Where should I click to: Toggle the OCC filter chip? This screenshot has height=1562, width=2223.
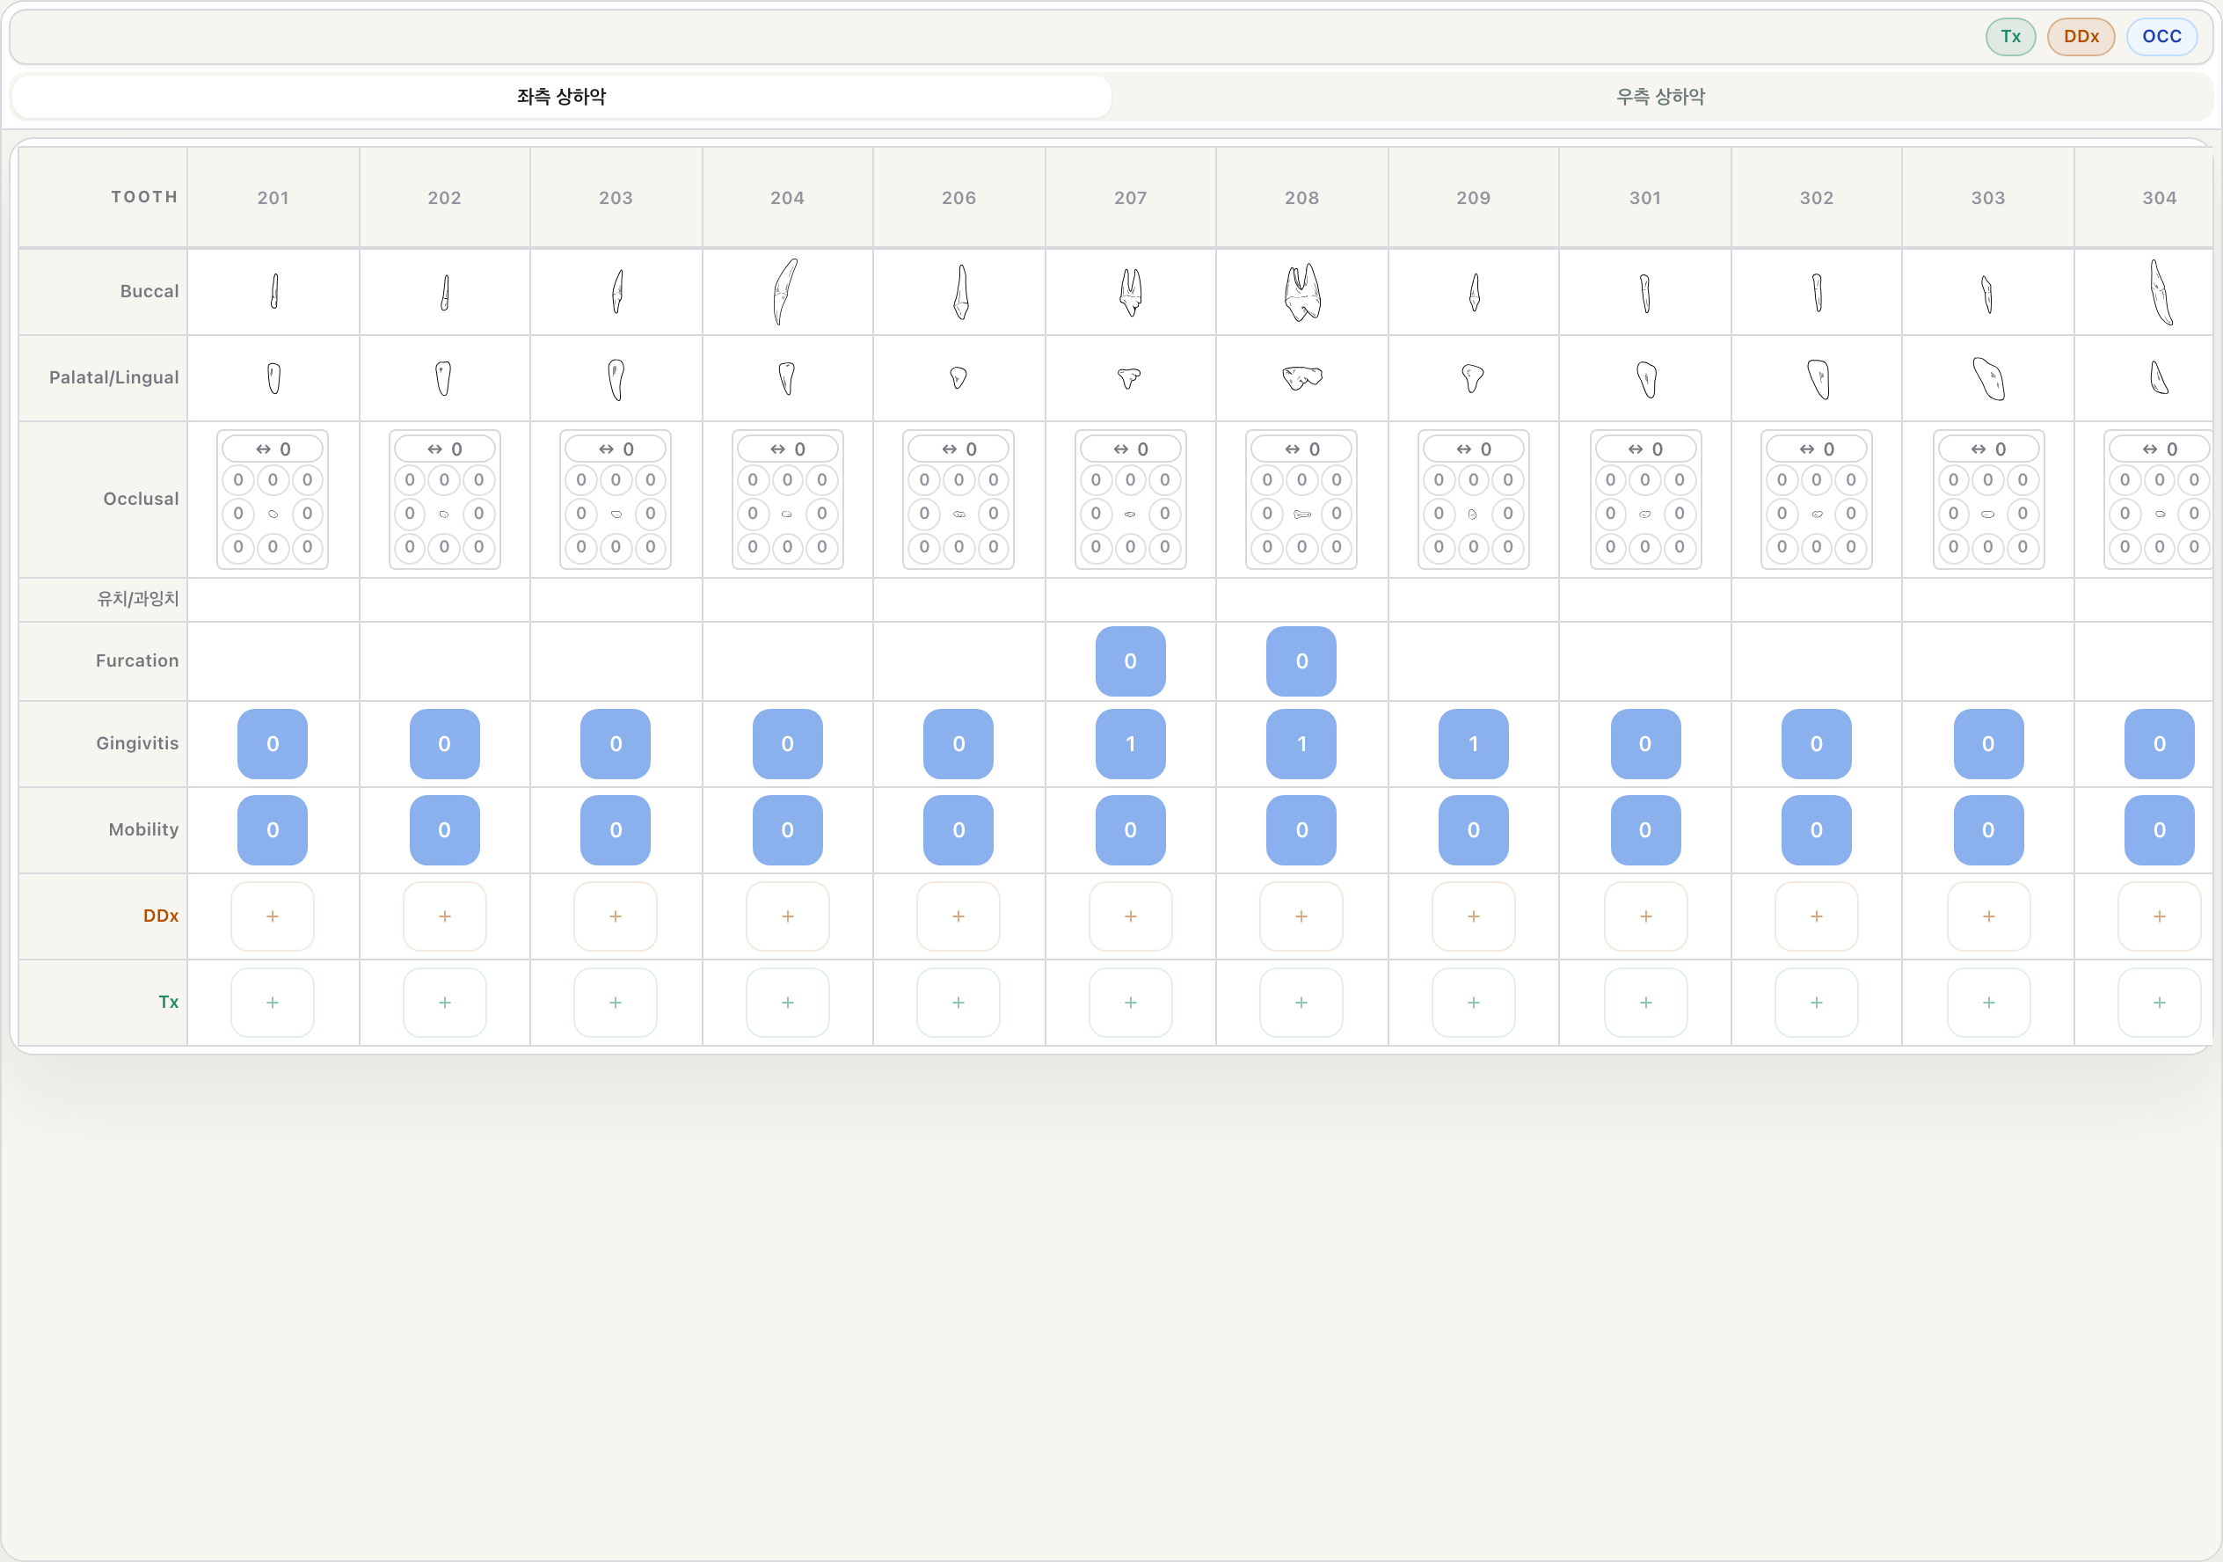pyautogui.click(x=2161, y=37)
